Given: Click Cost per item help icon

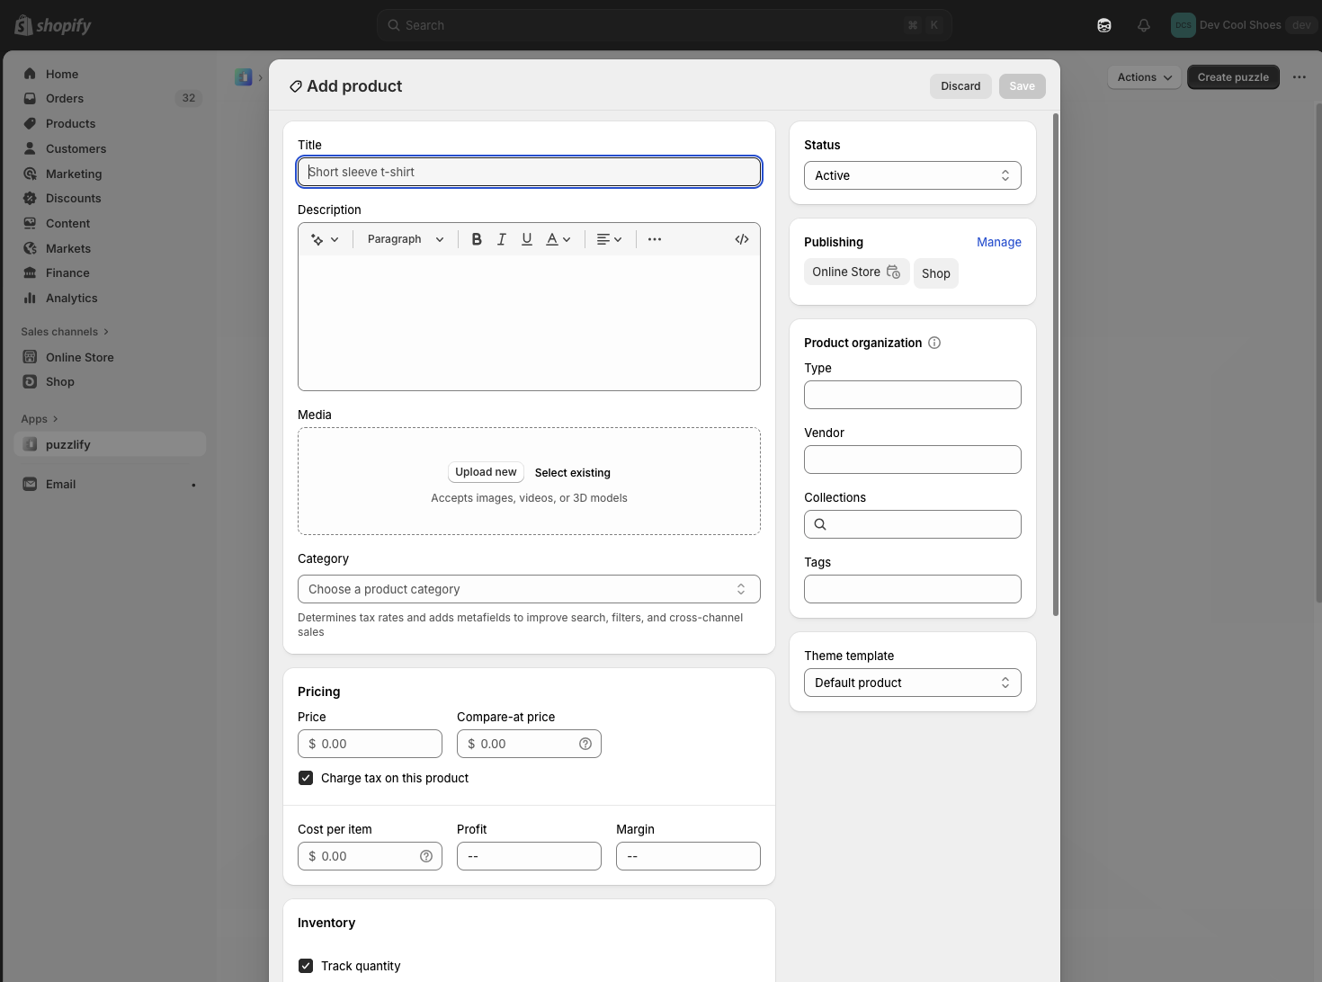Looking at the screenshot, I should 426,856.
